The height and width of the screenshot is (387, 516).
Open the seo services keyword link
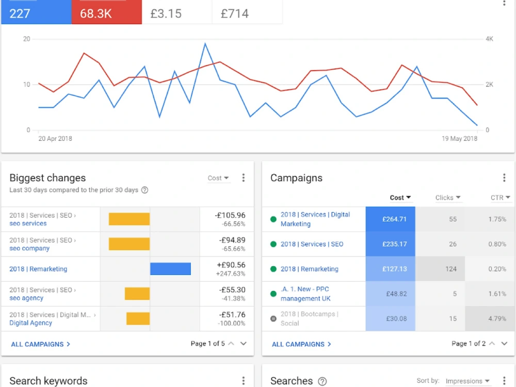click(x=28, y=223)
